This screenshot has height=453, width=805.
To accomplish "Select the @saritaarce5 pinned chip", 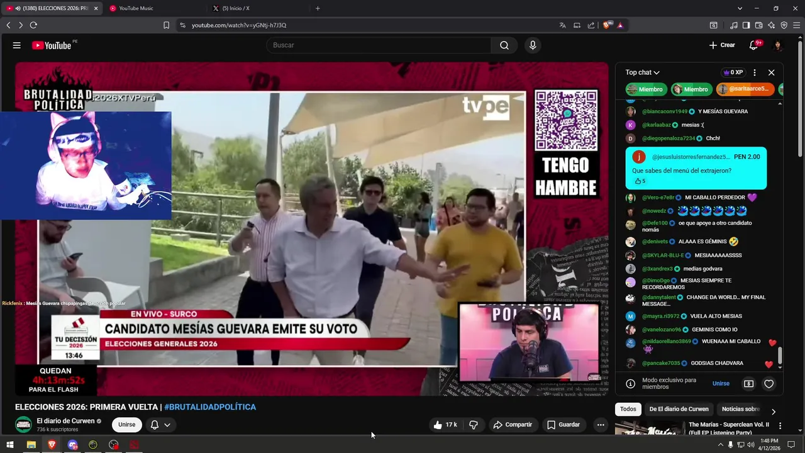I will point(744,89).
